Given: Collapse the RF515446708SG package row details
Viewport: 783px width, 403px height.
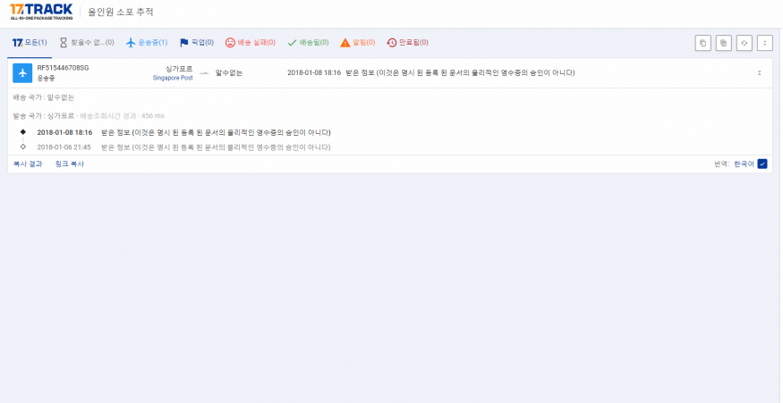Looking at the screenshot, I should [x=759, y=73].
